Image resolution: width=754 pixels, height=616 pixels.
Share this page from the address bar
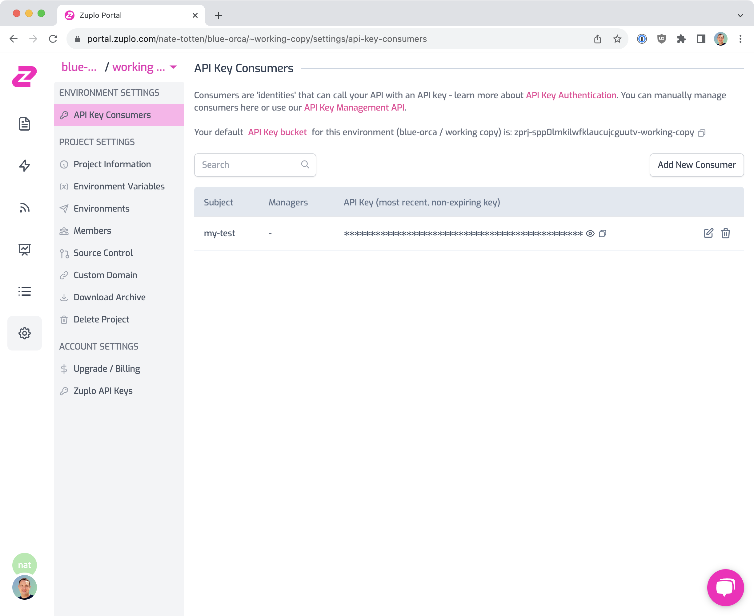(x=598, y=39)
